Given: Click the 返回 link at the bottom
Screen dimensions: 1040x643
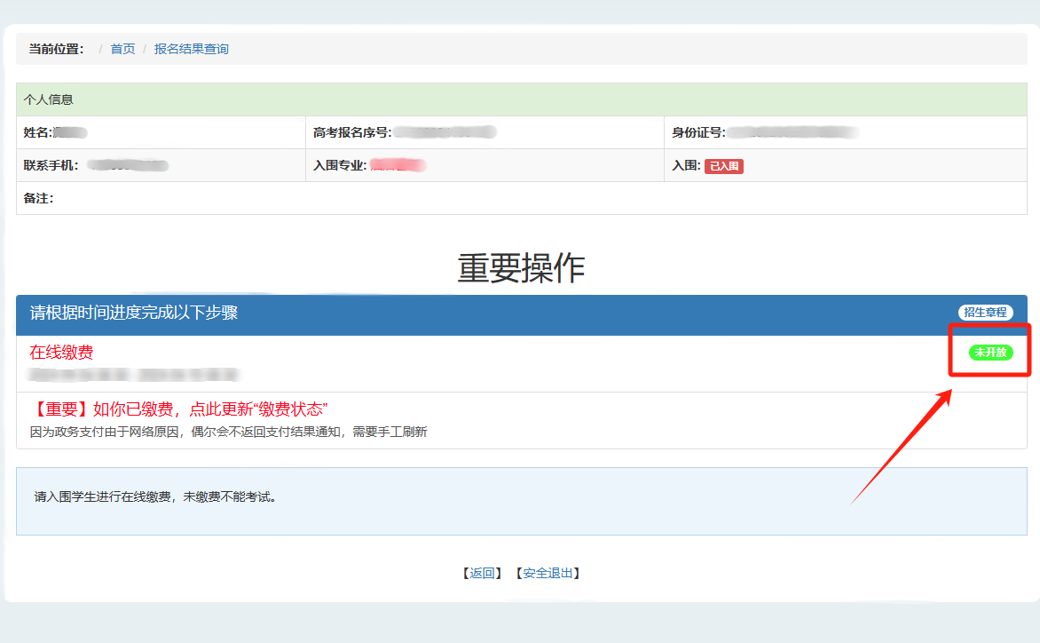Looking at the screenshot, I should (x=482, y=574).
